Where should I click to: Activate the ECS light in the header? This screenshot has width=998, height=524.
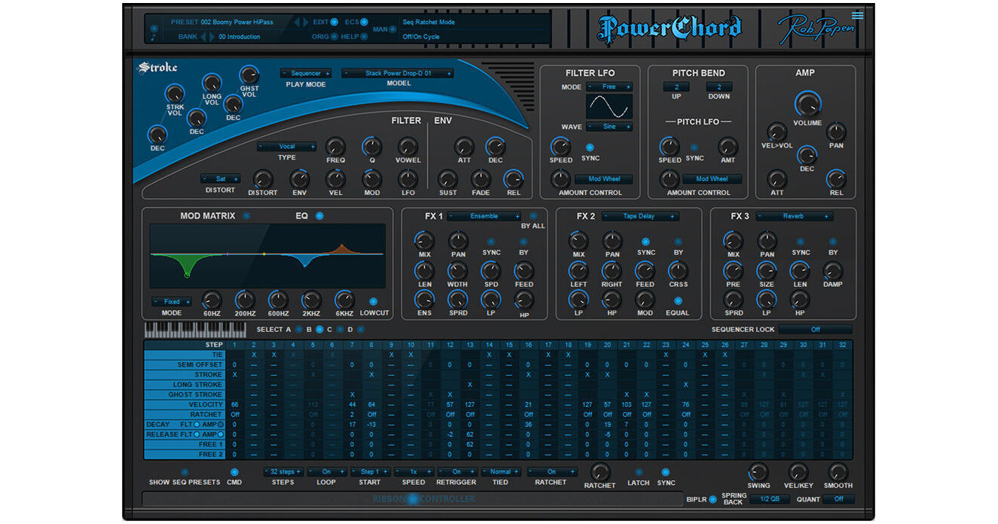365,22
